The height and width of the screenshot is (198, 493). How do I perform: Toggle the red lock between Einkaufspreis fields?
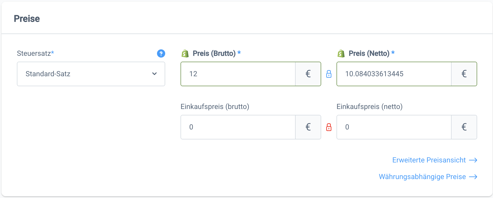(329, 127)
